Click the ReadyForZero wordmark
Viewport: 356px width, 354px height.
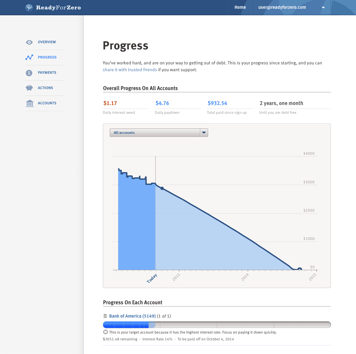[58, 7]
